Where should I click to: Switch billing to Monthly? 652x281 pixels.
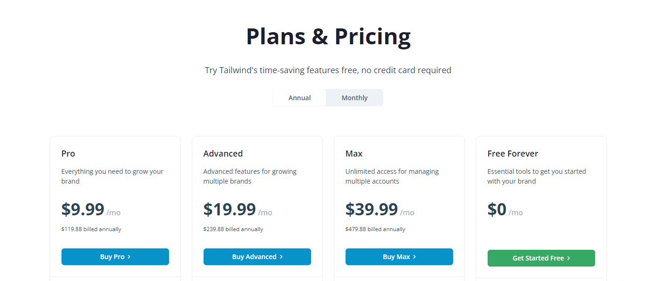pyautogui.click(x=354, y=98)
